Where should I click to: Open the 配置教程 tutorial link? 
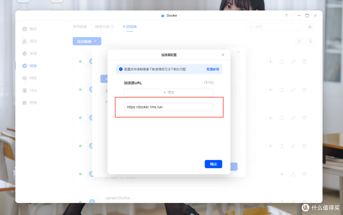(212, 69)
